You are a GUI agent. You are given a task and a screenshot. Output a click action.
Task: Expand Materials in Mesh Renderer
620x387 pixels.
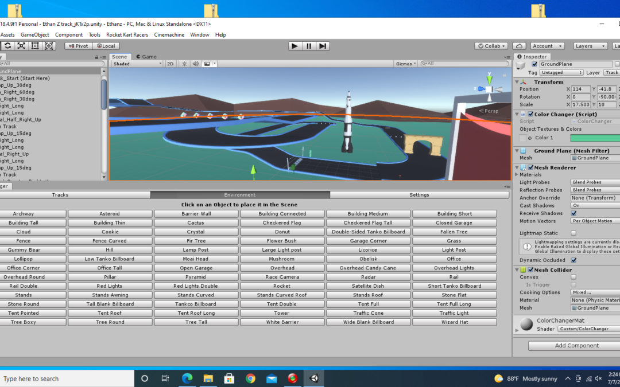click(517, 174)
